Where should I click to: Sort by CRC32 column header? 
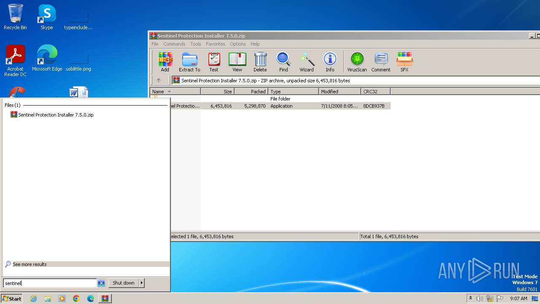click(x=375, y=91)
